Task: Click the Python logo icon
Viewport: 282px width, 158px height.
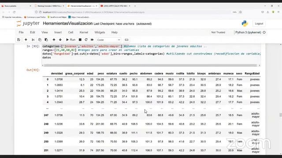Action: pos(245,23)
